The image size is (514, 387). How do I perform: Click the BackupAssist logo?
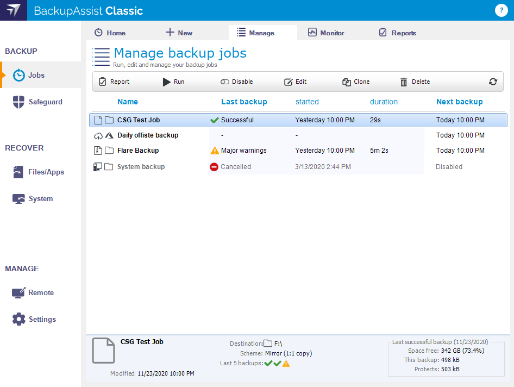click(13, 10)
